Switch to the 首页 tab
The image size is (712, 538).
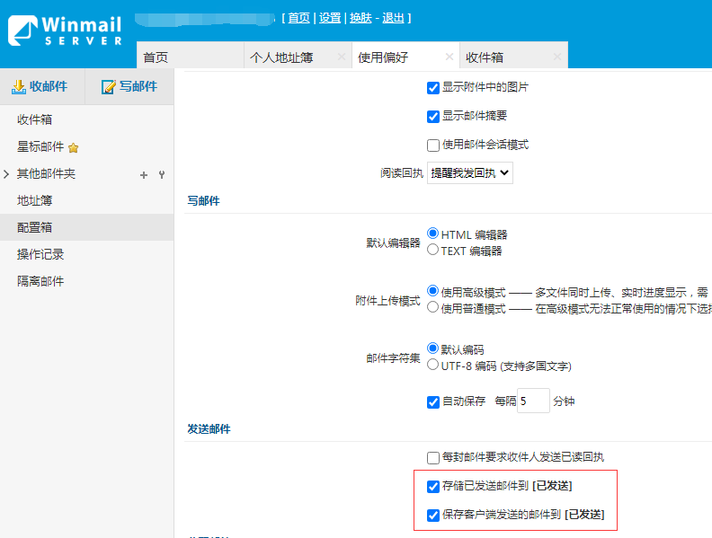pyautogui.click(x=156, y=57)
